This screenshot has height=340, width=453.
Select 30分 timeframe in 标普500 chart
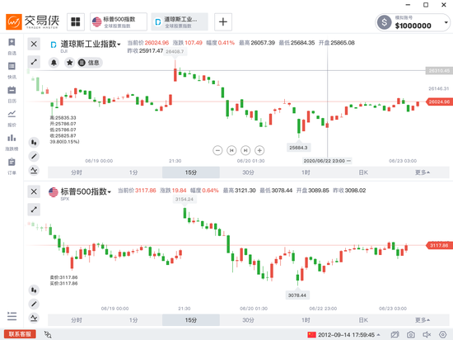tap(248, 320)
